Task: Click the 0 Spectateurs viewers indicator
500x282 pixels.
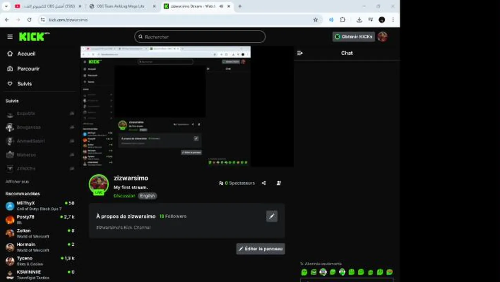Action: coord(237,183)
